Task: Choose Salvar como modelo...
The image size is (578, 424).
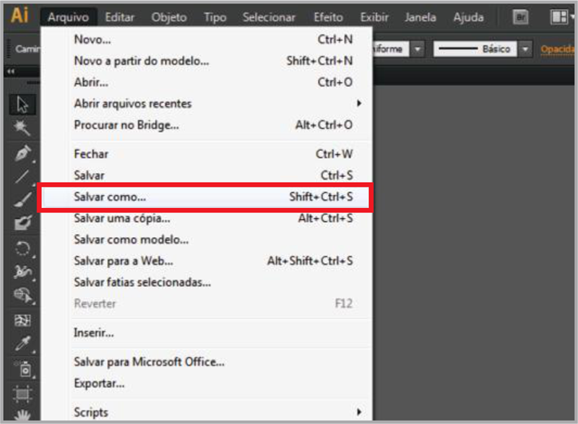Action: (x=207, y=239)
